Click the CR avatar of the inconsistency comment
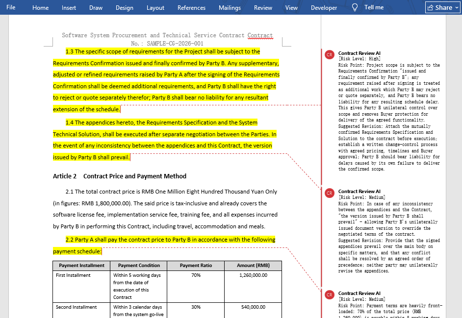462x318 pixels. pos(330,193)
